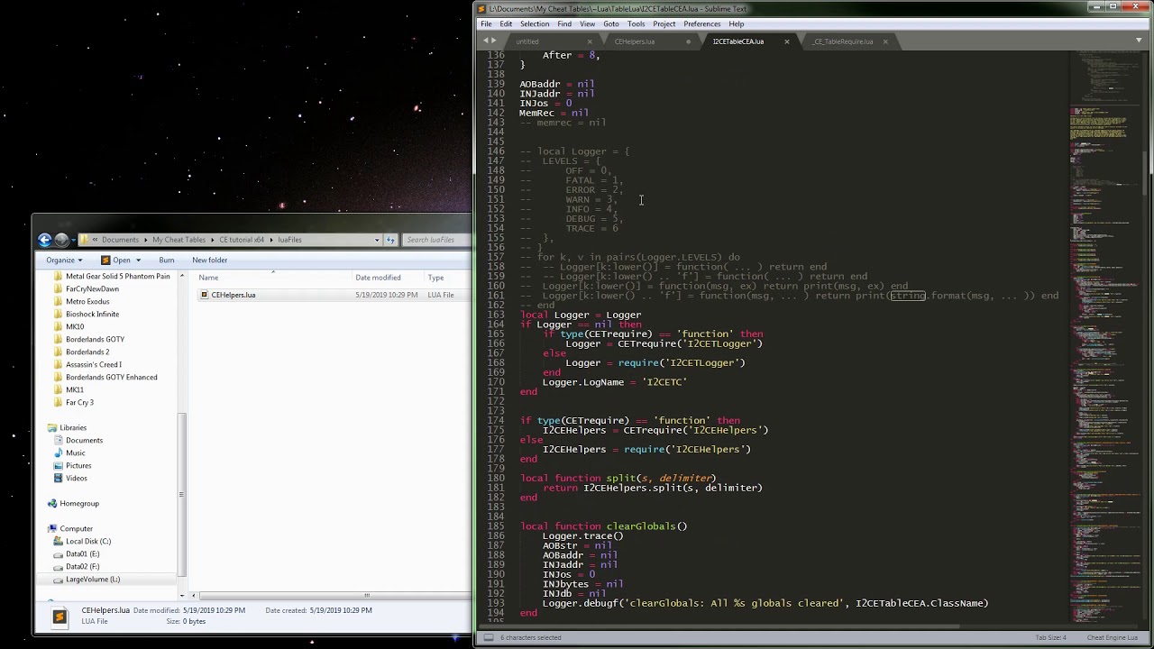Toggle the side bar status icon
Image resolution: width=1154 pixels, height=649 pixels.
point(488,637)
